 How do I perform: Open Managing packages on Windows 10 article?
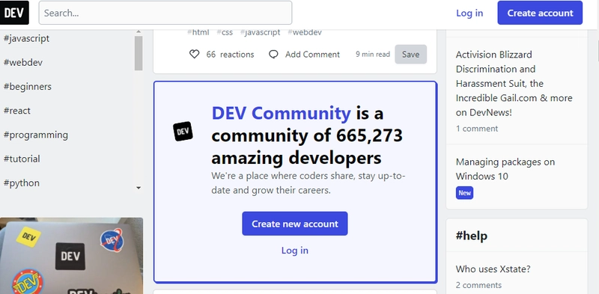coord(505,169)
